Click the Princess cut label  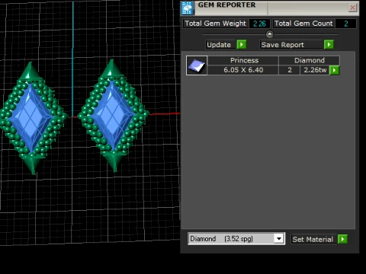[x=244, y=60]
